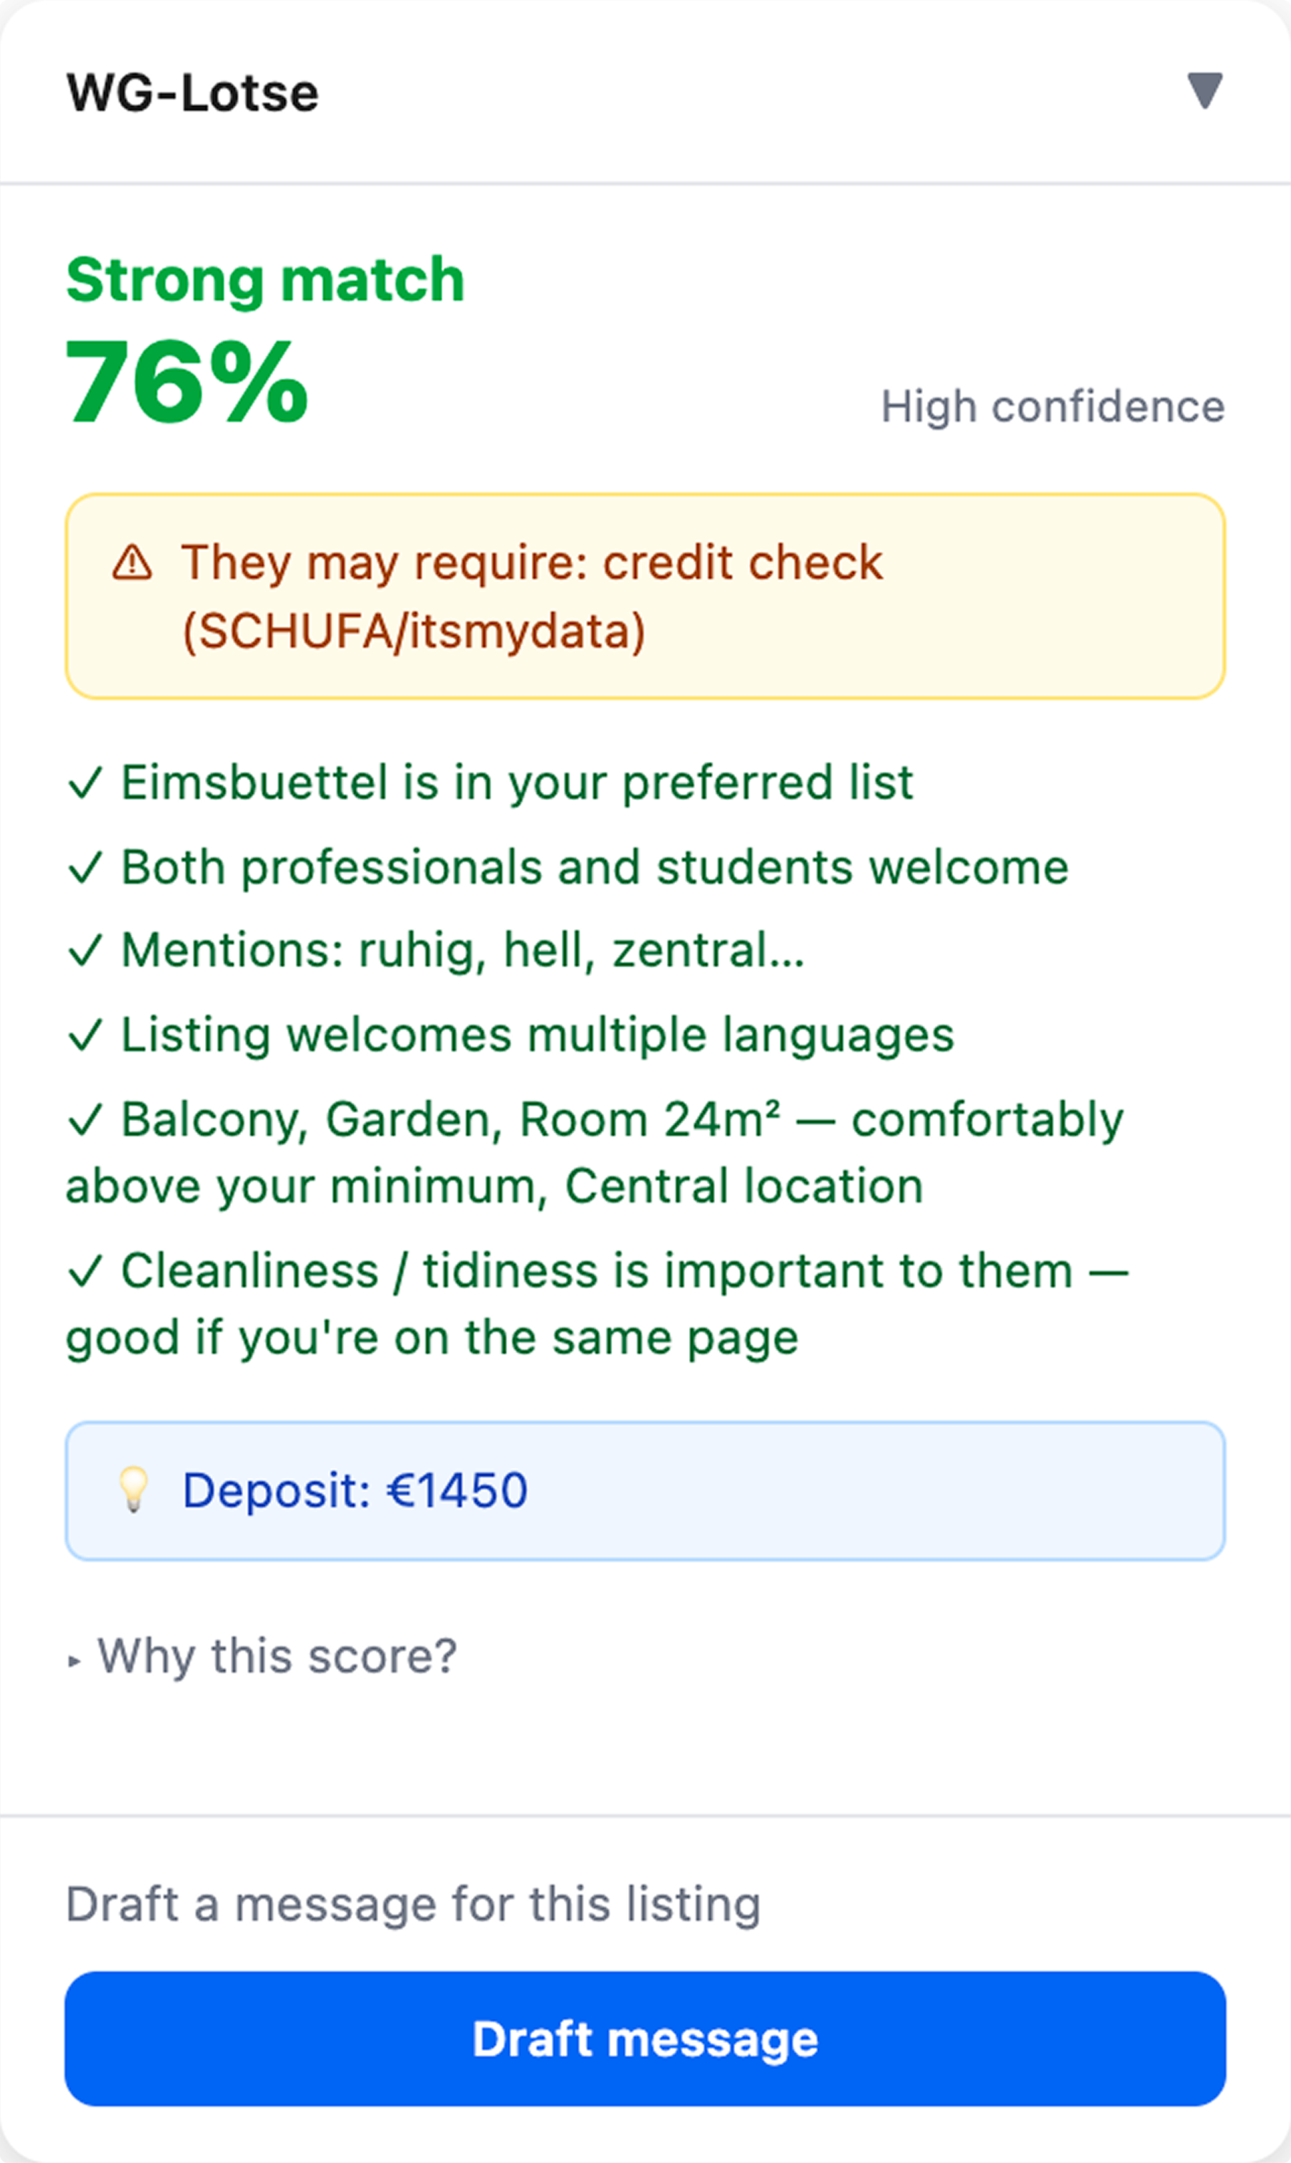Click the Draft a message for this listing label
Image resolution: width=1291 pixels, height=2163 pixels.
[x=414, y=1904]
